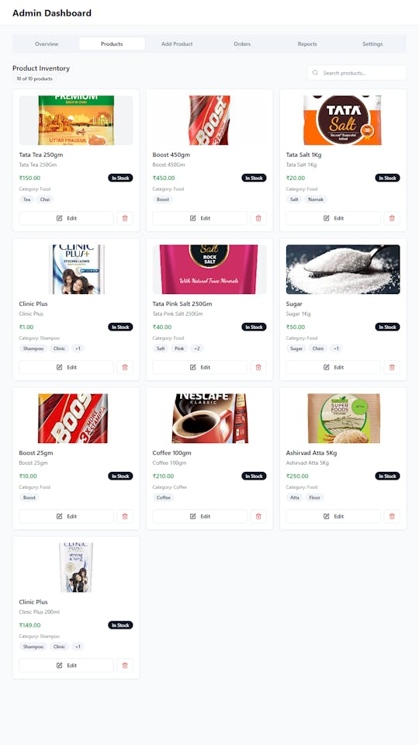Click the Nescafe Coffee 100gm thumbnail
Screen dimensions: 419x745
click(209, 418)
